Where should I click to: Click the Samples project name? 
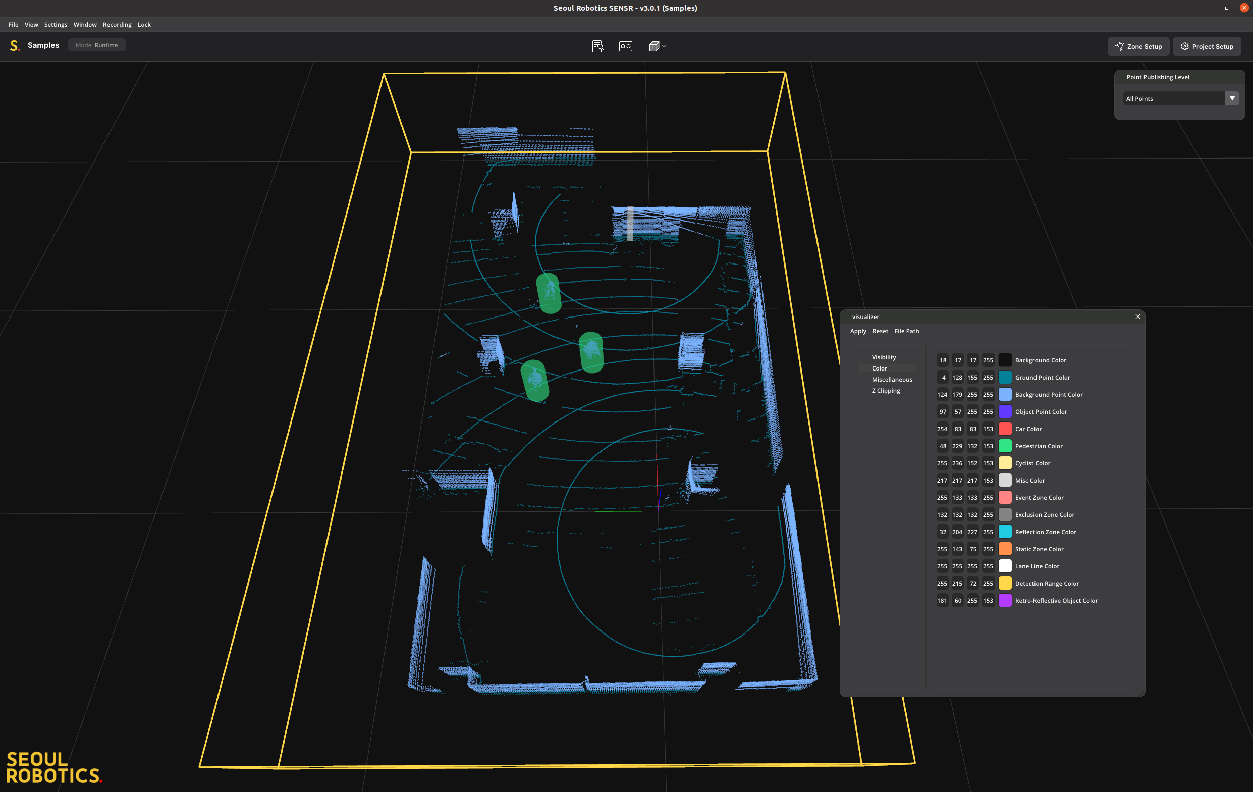click(x=43, y=45)
